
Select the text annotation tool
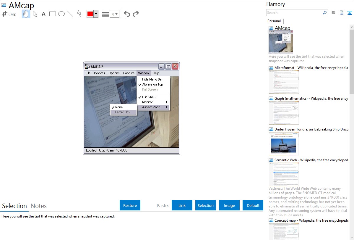[43, 14]
